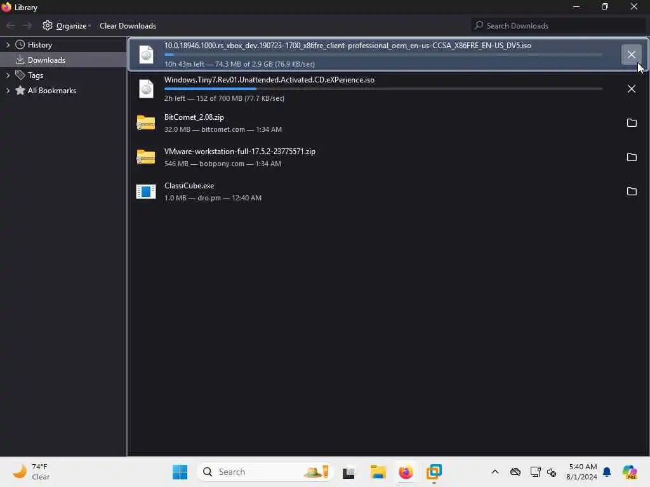The height and width of the screenshot is (487, 650).
Task: Select History in the sidebar
Action: click(40, 45)
